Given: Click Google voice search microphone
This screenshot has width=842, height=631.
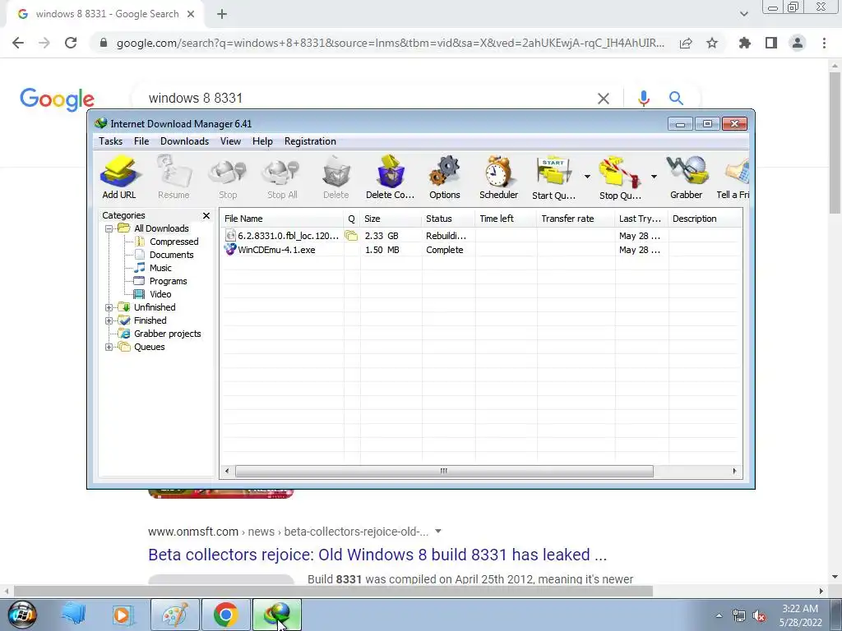Looking at the screenshot, I should coord(644,99).
